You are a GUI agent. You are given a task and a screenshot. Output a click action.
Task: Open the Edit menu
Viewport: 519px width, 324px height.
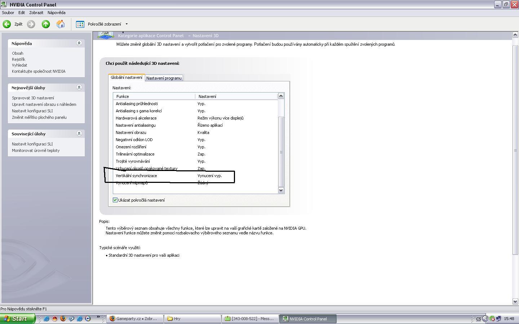[22, 13]
